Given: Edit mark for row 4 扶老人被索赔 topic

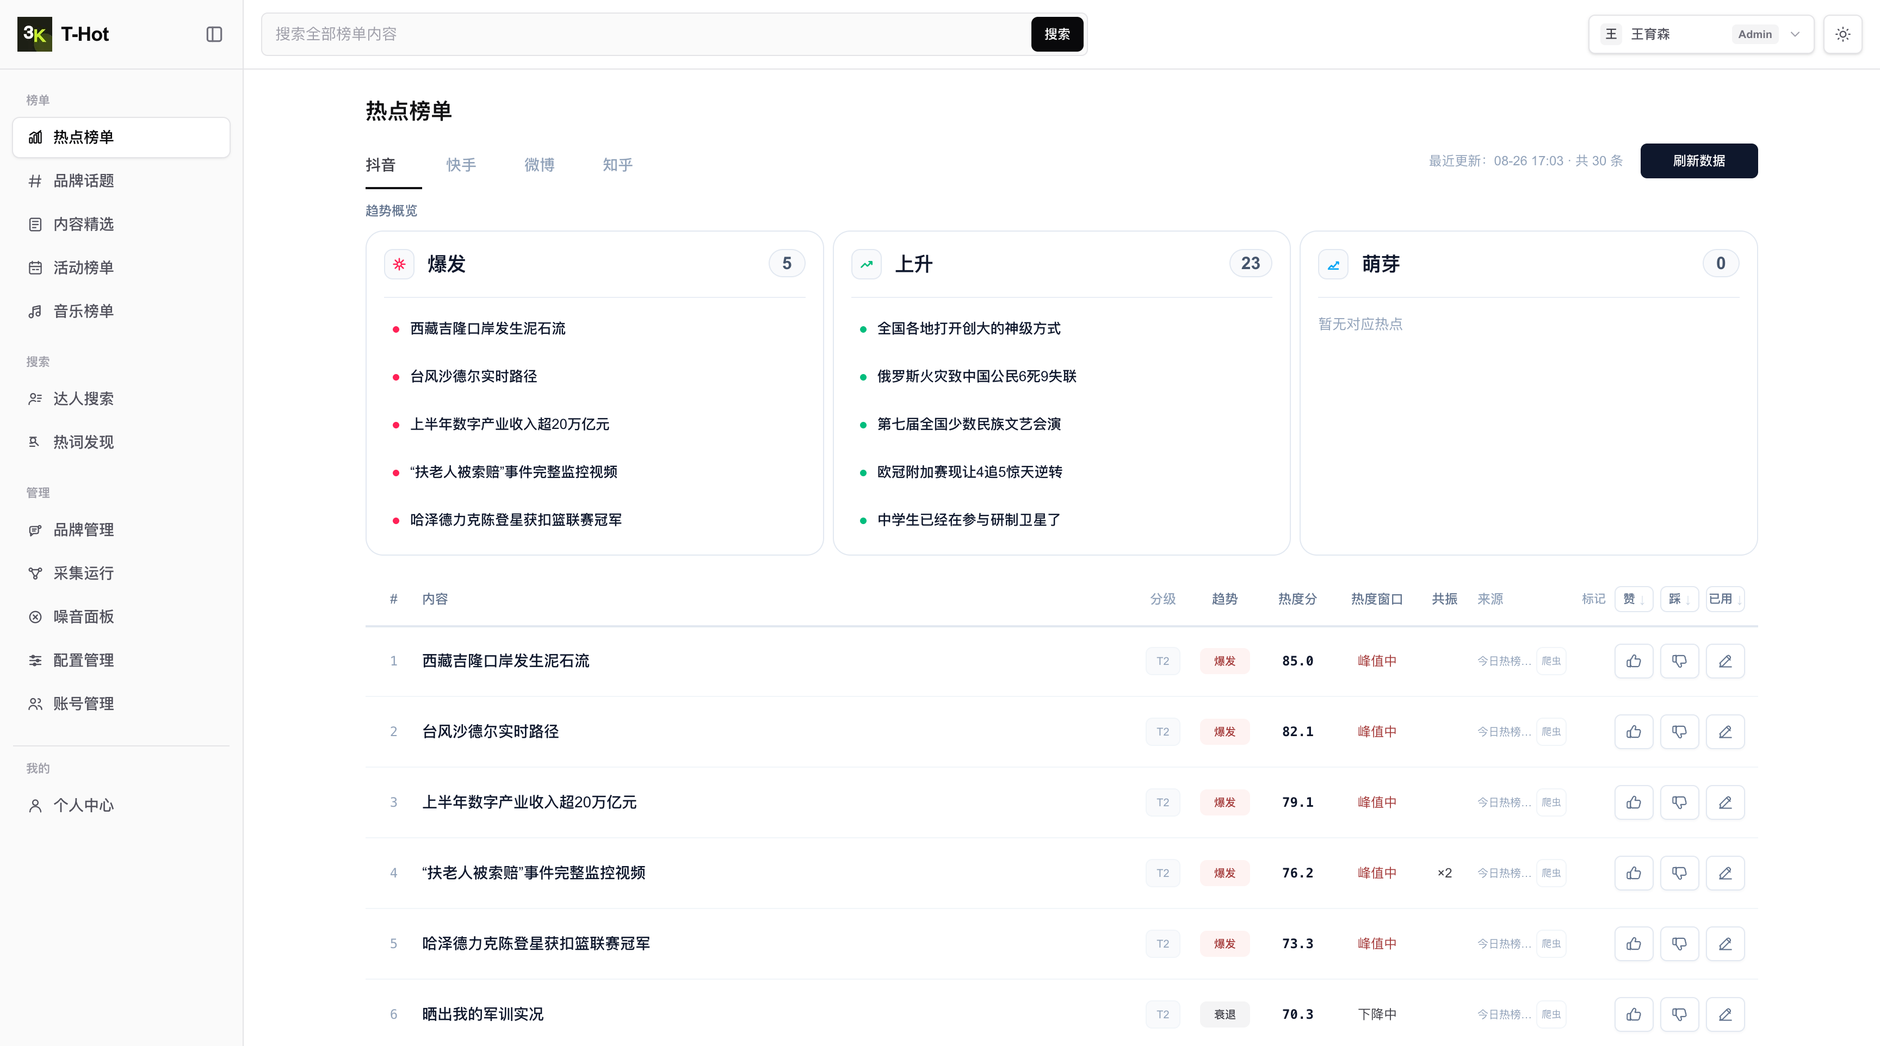Looking at the screenshot, I should click(x=1726, y=873).
